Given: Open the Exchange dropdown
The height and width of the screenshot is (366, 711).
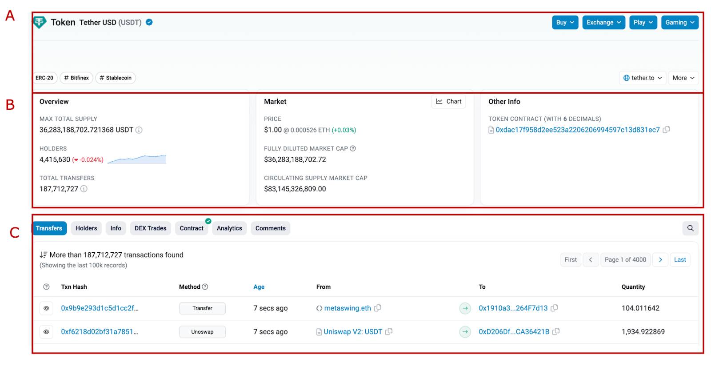Looking at the screenshot, I should (x=604, y=22).
